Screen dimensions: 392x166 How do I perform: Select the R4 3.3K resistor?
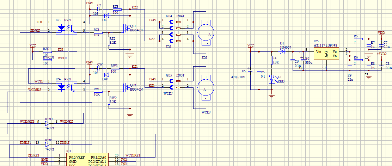click(271, 60)
